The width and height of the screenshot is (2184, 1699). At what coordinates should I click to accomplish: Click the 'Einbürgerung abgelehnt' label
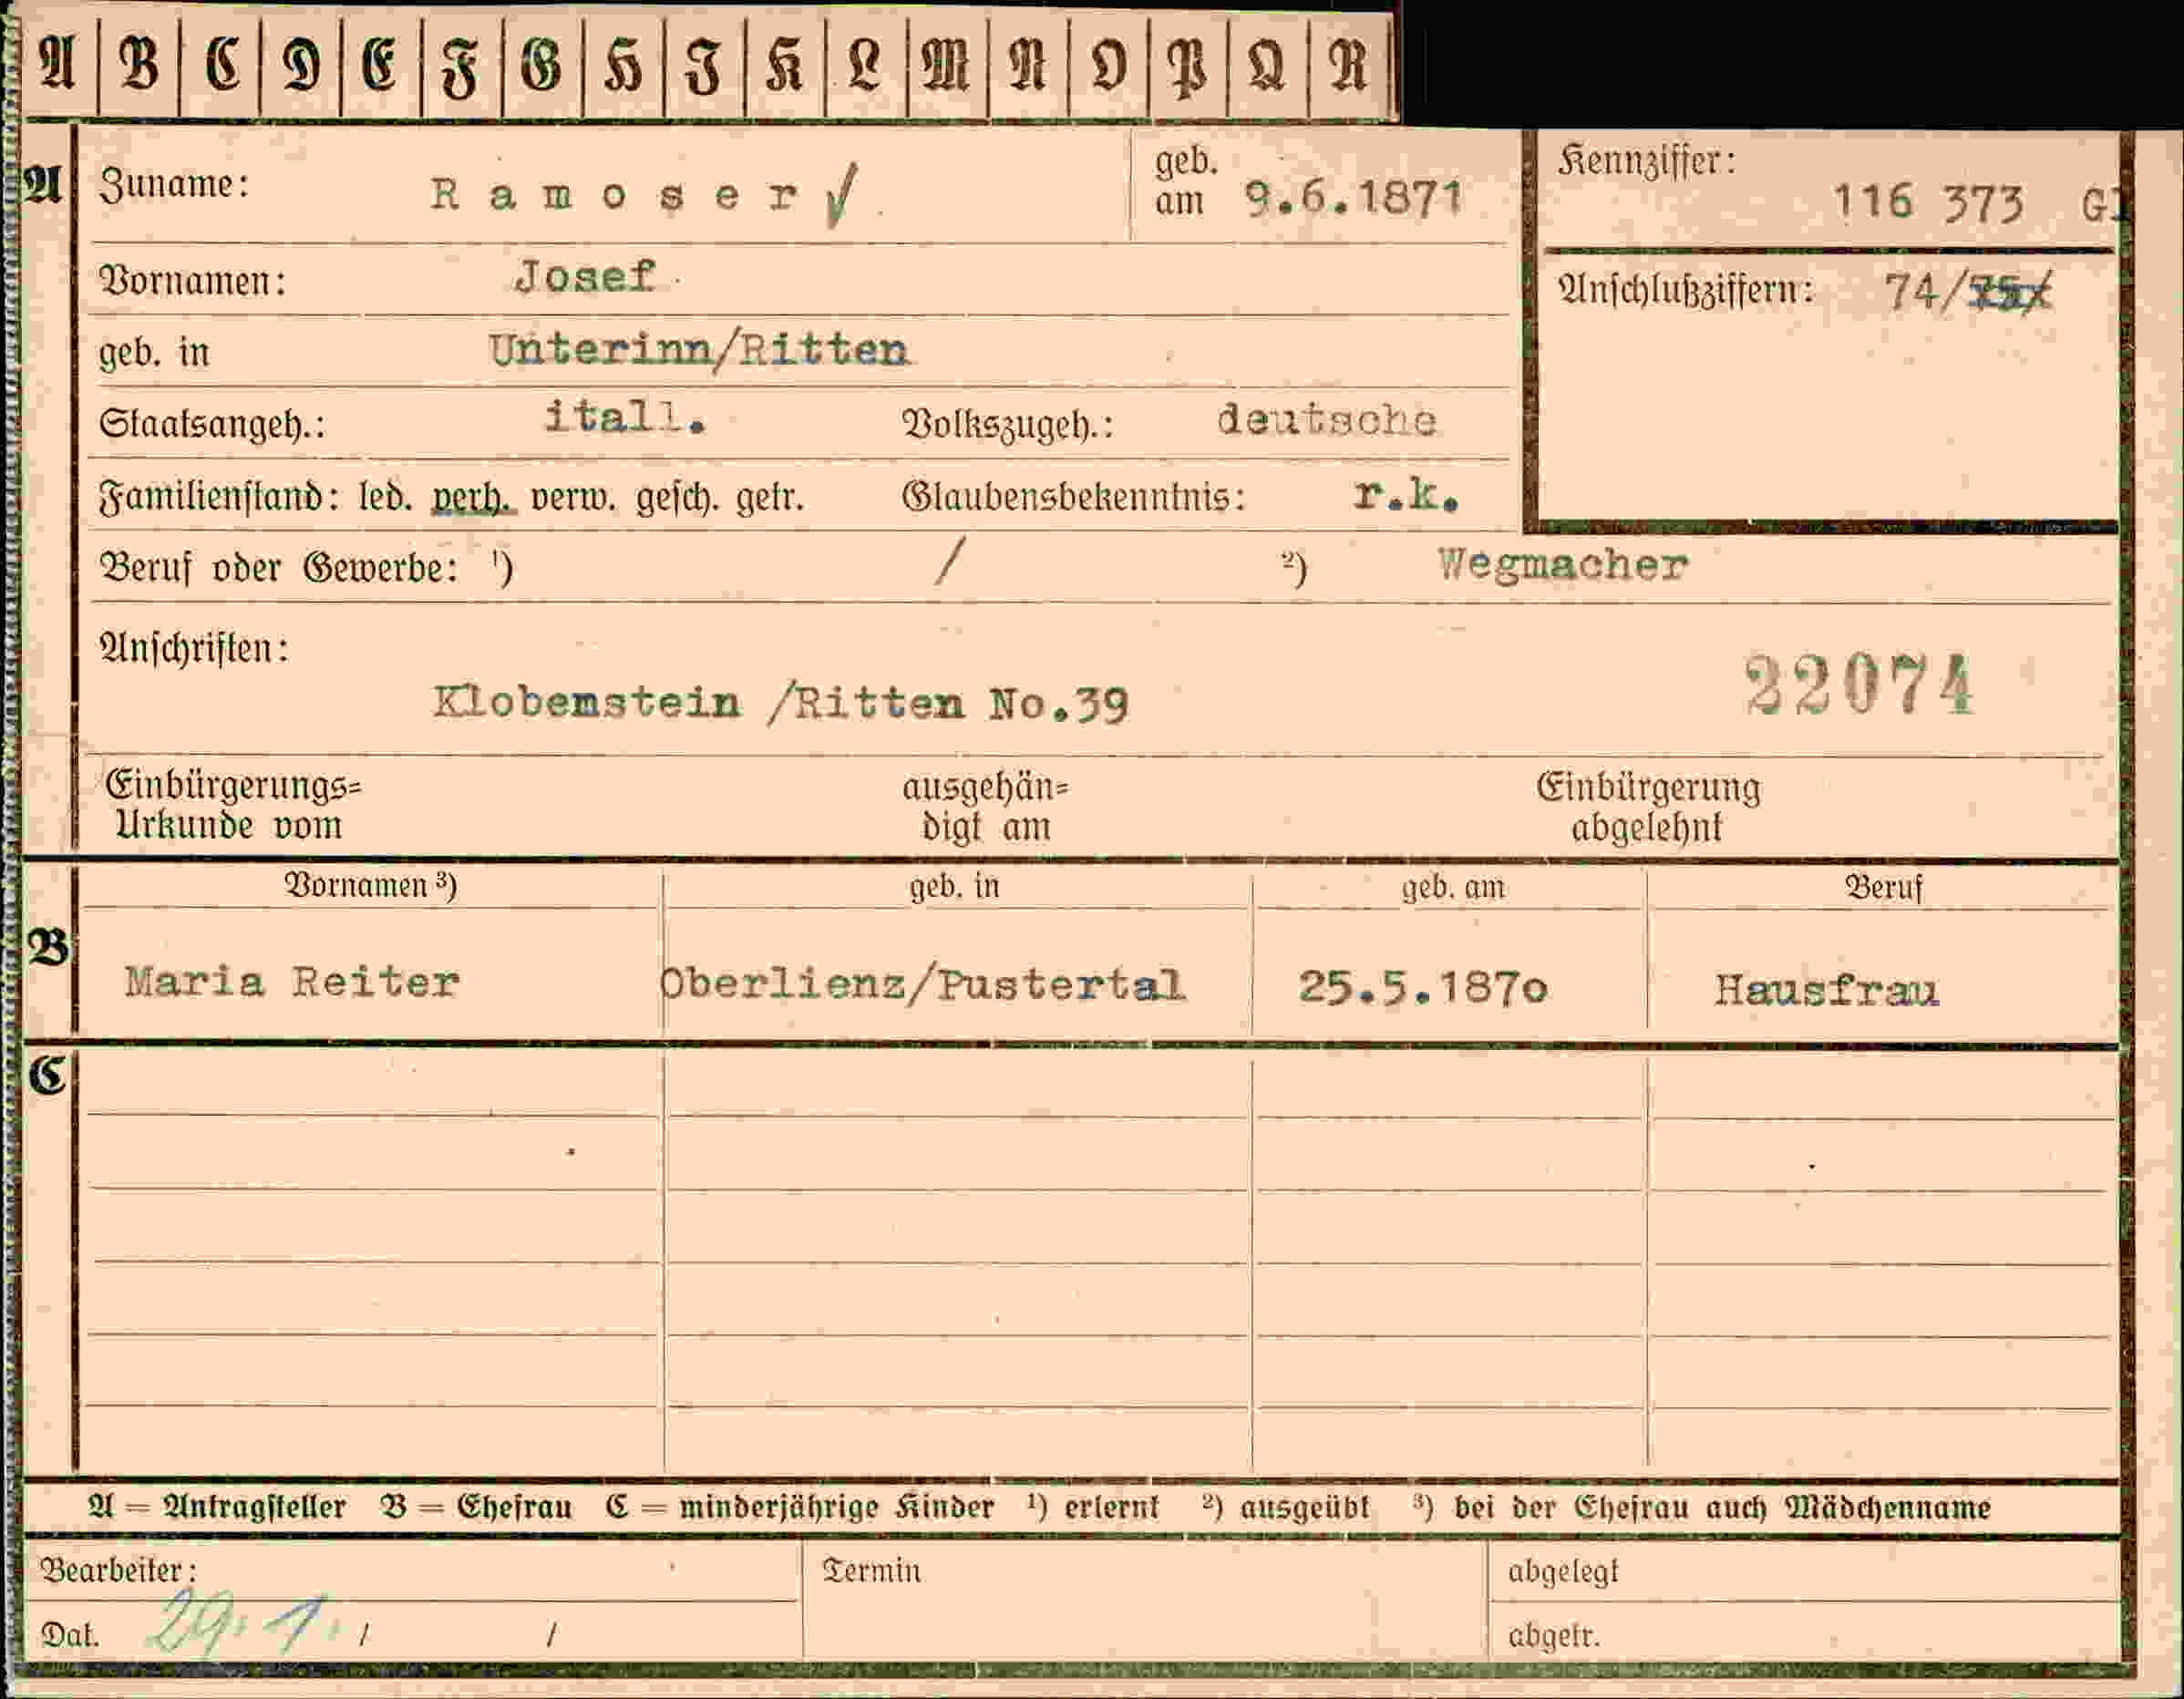(1648, 807)
